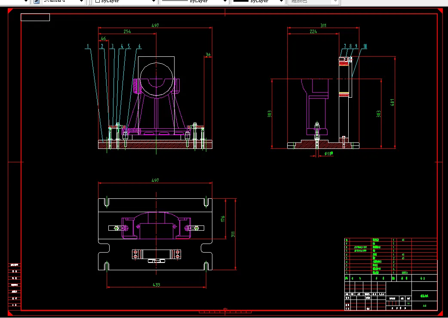The width and height of the screenshot is (448, 318).
Task: Select the 497 dimension in the front view
Action: 155,25
